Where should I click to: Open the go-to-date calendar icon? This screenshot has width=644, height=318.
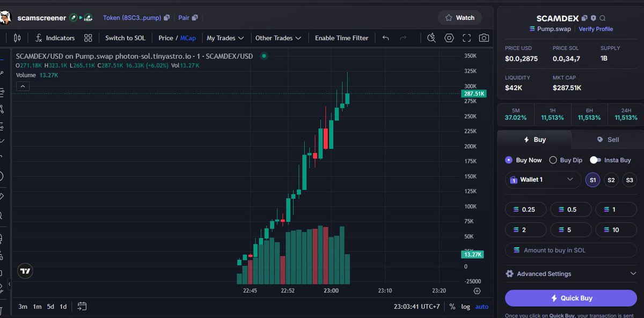(x=82, y=306)
